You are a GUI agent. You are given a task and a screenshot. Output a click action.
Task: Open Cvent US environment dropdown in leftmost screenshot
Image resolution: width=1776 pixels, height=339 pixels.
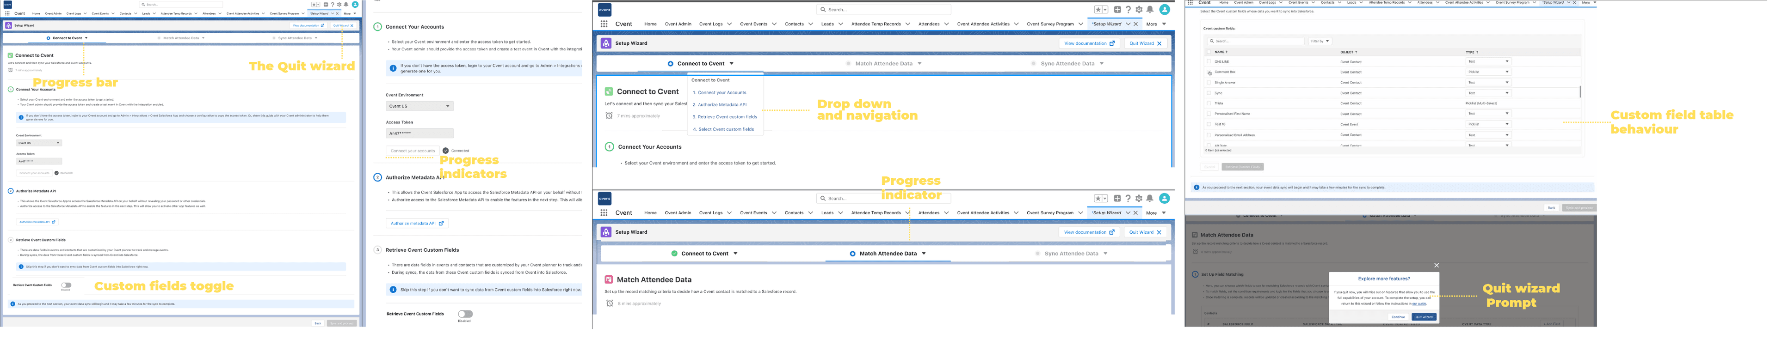(x=38, y=143)
